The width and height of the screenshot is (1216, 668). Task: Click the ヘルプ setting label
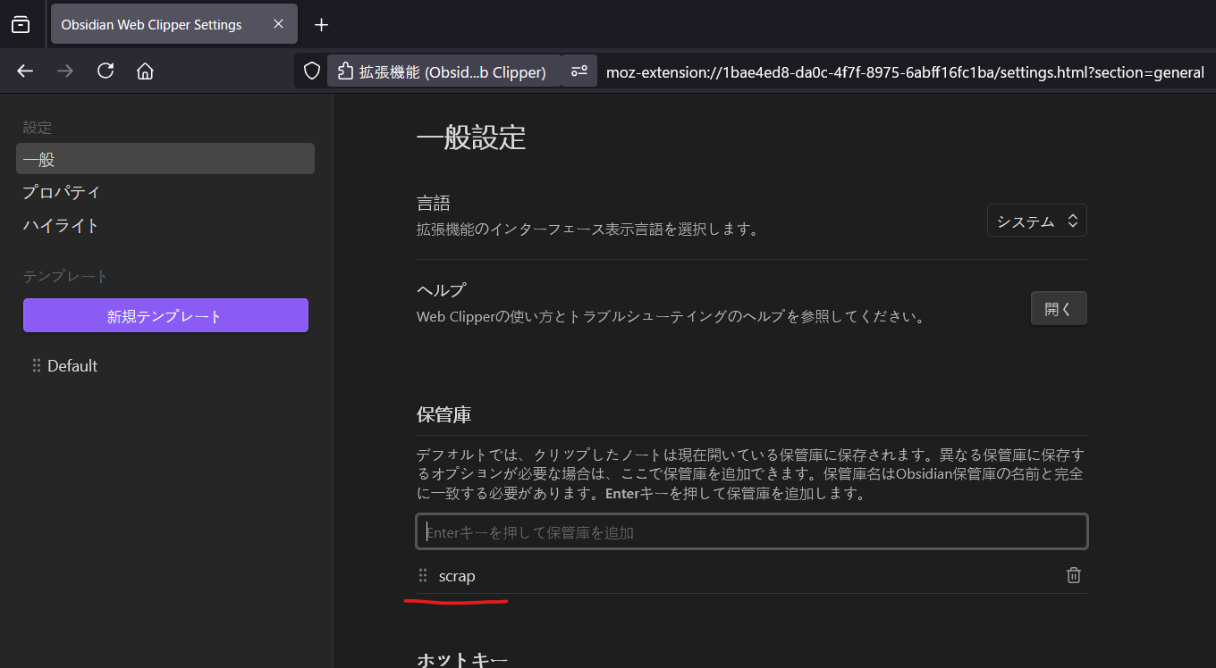[442, 290]
